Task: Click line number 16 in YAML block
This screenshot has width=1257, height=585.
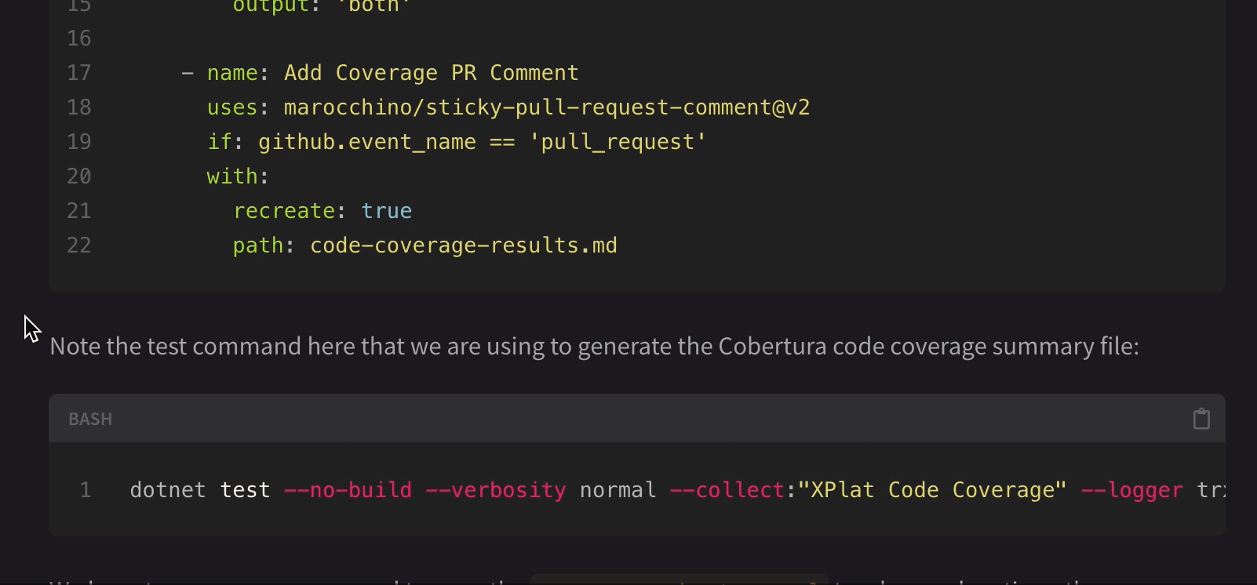Action: coord(79,38)
